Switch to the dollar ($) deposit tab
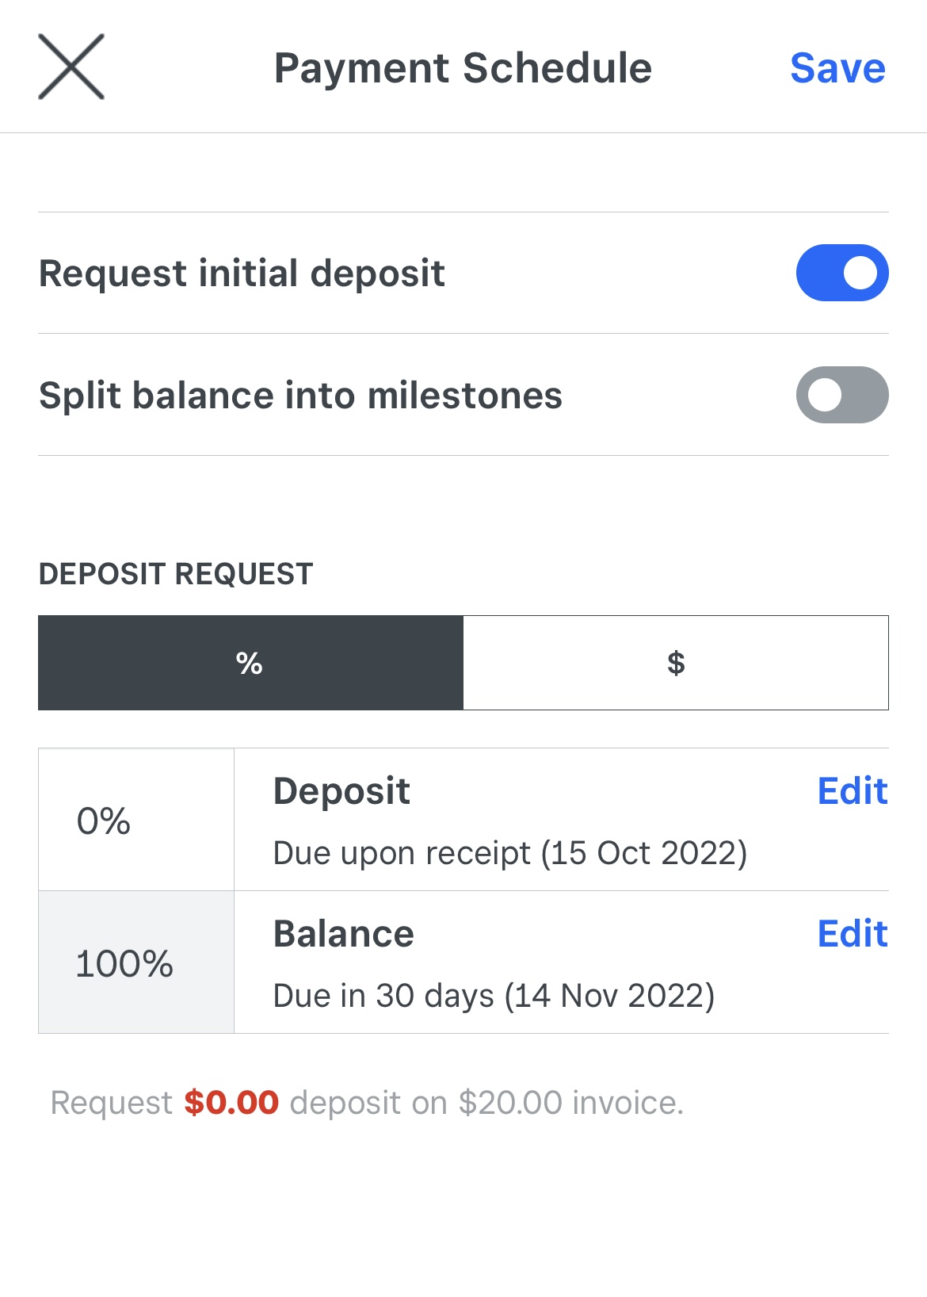The width and height of the screenshot is (927, 1297). click(x=676, y=663)
